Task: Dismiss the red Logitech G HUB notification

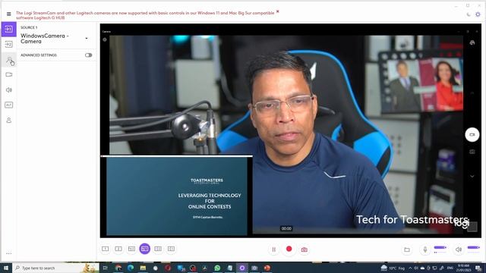Action: [278, 11]
